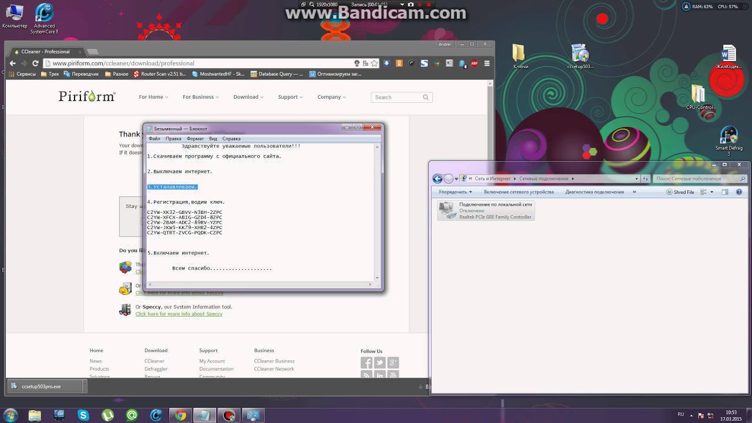
Task: Click the Piriform logo
Action: 87,97
